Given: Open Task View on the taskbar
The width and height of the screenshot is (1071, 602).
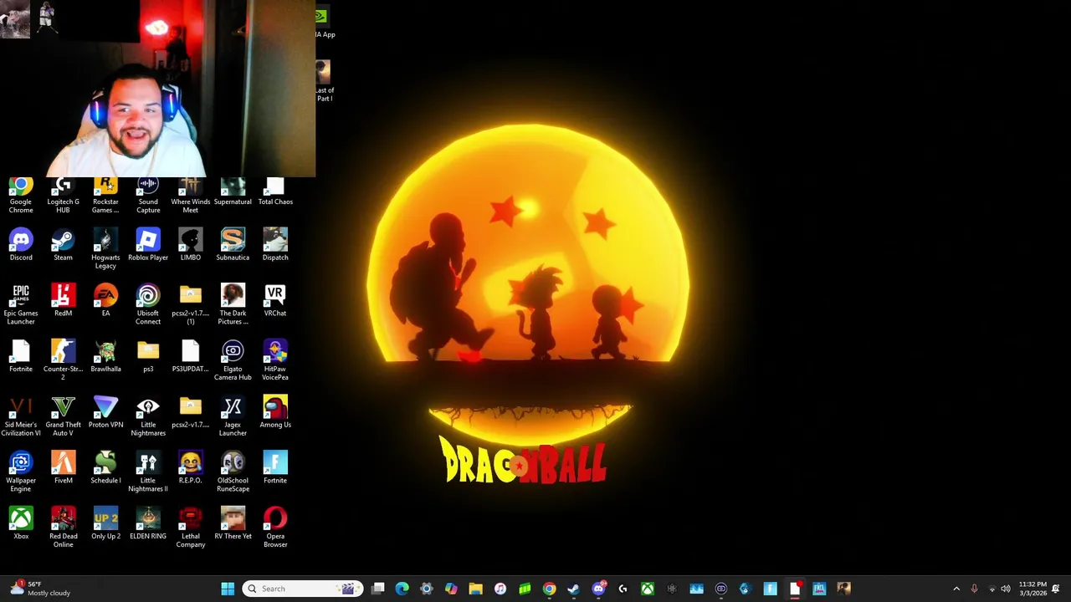Looking at the screenshot, I should (378, 589).
